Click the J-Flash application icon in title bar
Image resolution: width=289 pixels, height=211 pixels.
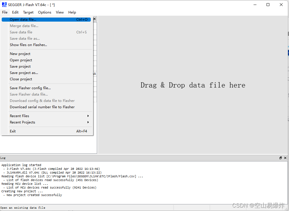tap(4, 5)
